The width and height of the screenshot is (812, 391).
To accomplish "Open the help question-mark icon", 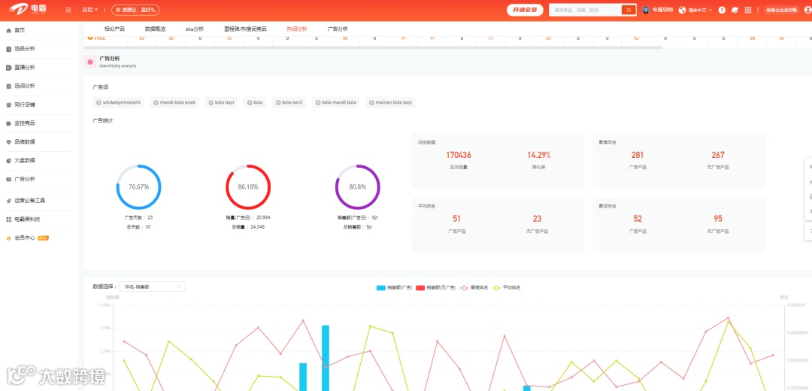I will pos(722,10).
